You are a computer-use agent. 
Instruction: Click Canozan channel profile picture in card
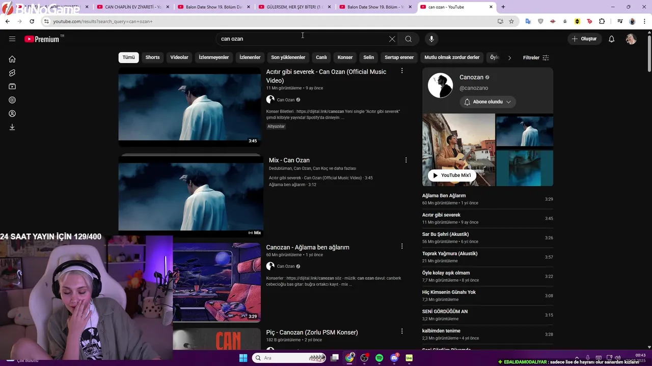(440, 85)
